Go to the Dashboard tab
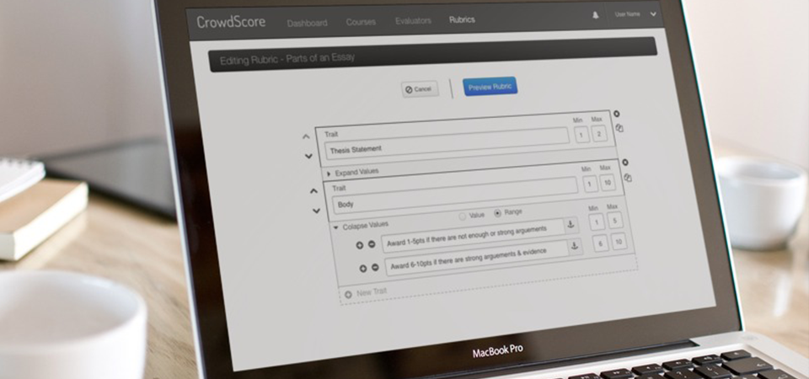The width and height of the screenshot is (809, 379). pyautogui.click(x=307, y=23)
